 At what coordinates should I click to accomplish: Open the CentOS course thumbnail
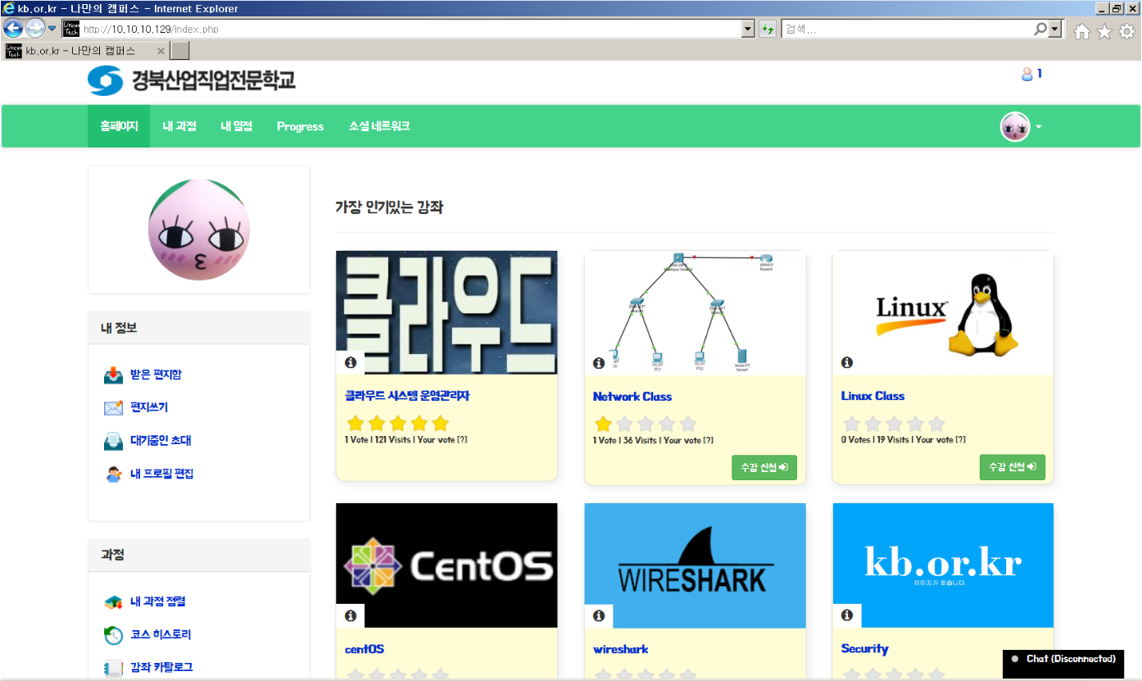pyautogui.click(x=446, y=565)
